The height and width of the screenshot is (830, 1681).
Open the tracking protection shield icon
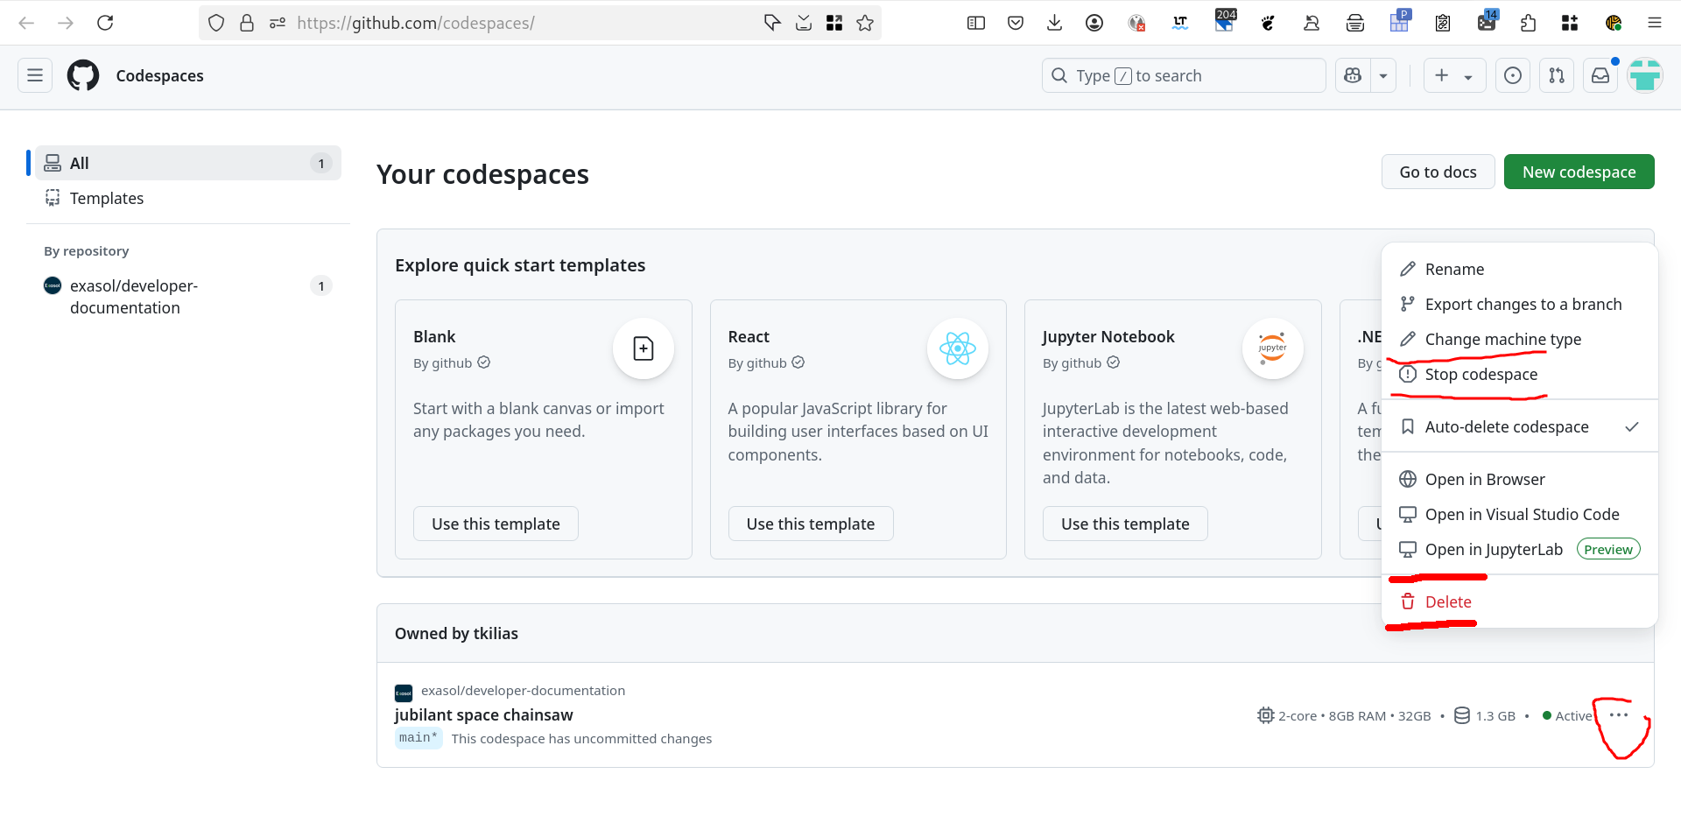point(216,23)
